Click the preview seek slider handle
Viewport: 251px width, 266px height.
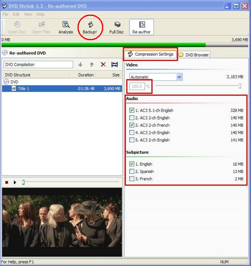click(x=24, y=182)
